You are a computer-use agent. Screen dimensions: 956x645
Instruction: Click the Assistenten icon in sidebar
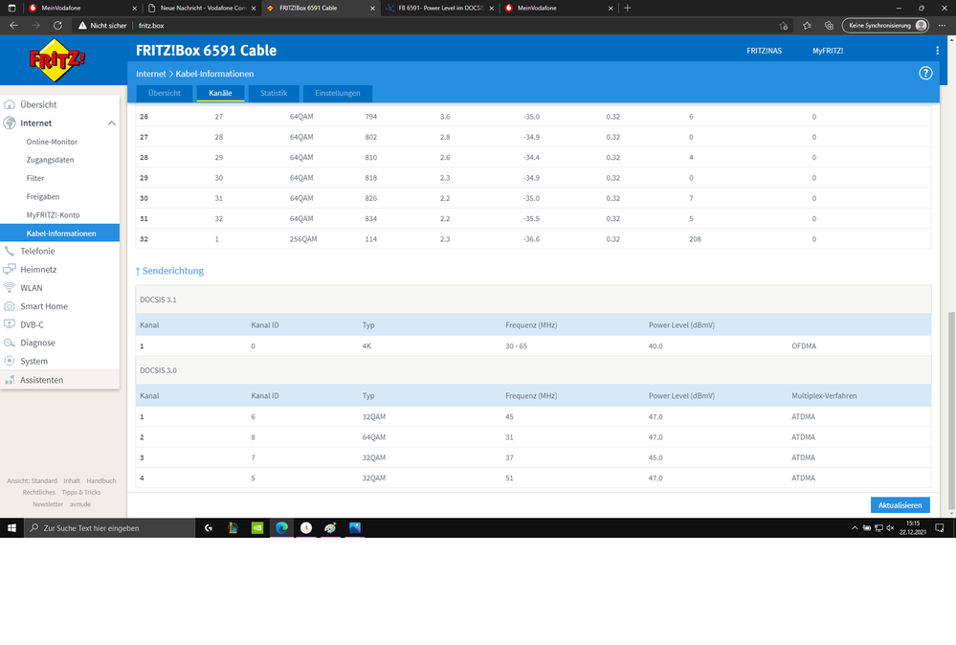coord(10,380)
